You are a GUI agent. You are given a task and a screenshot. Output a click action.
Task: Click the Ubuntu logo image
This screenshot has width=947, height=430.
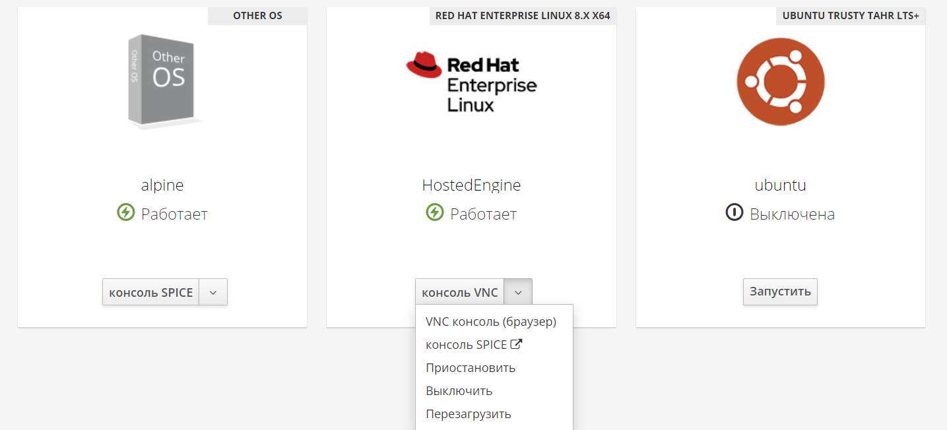tap(781, 82)
